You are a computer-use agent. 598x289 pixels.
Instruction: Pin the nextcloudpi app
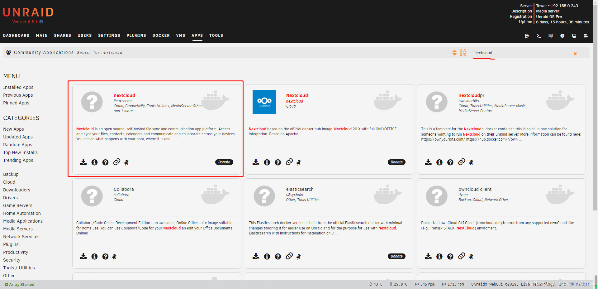(x=471, y=162)
